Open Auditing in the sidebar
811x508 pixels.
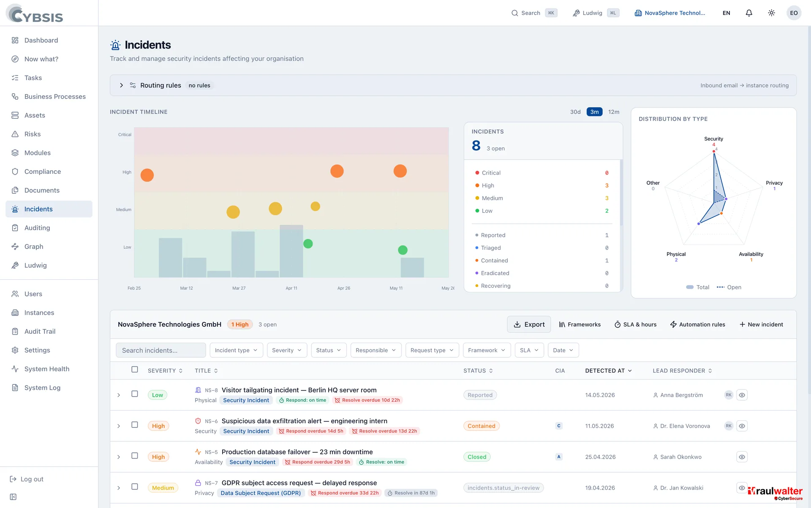pos(49,228)
